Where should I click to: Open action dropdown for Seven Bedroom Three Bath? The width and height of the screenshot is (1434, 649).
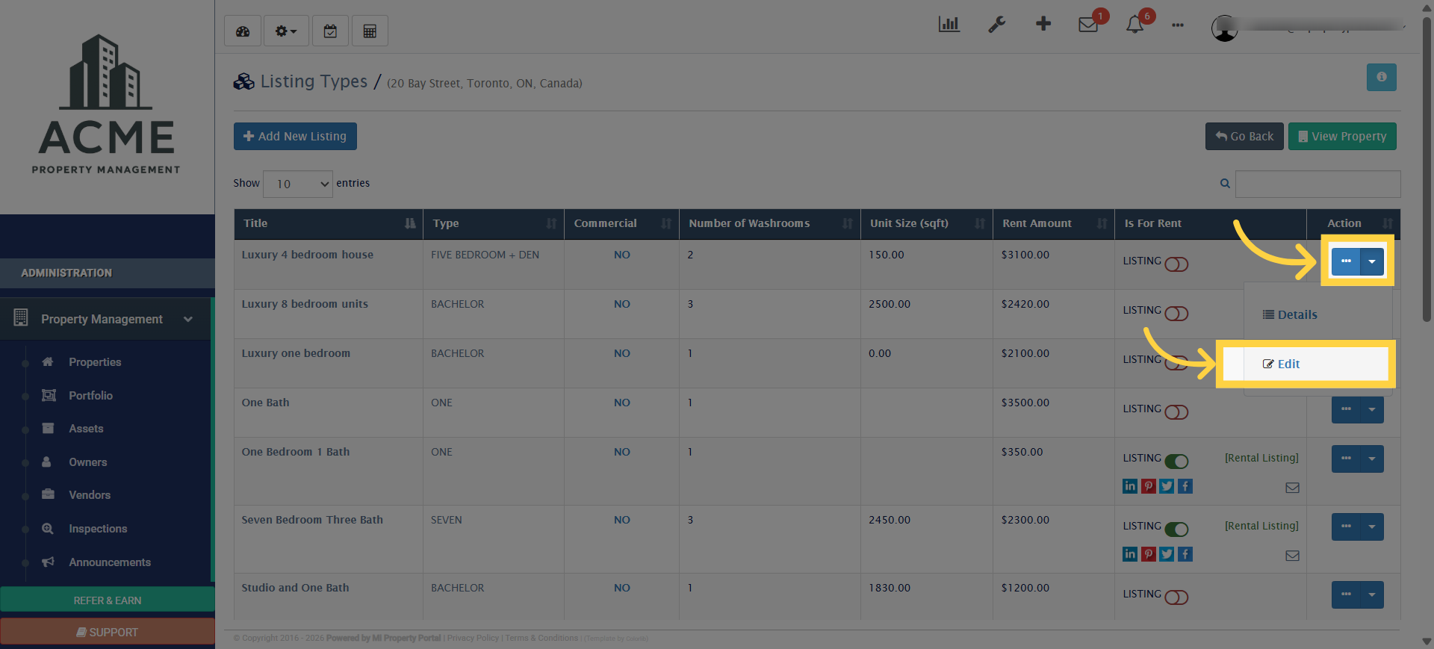pos(1372,527)
